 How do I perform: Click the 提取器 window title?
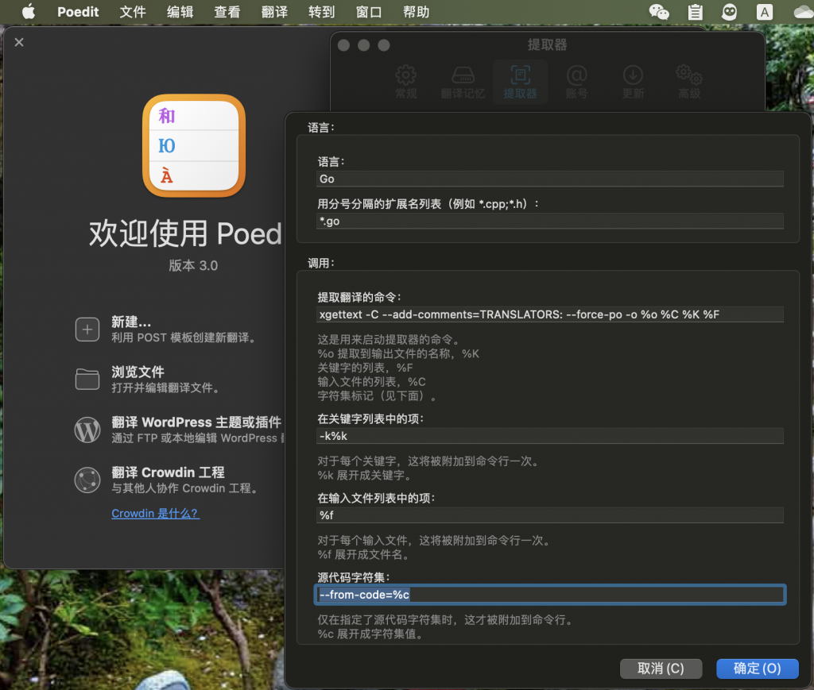pyautogui.click(x=547, y=45)
